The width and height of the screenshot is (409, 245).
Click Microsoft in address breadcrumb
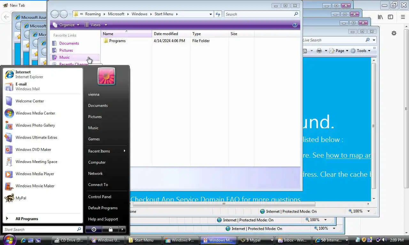pos(116,14)
